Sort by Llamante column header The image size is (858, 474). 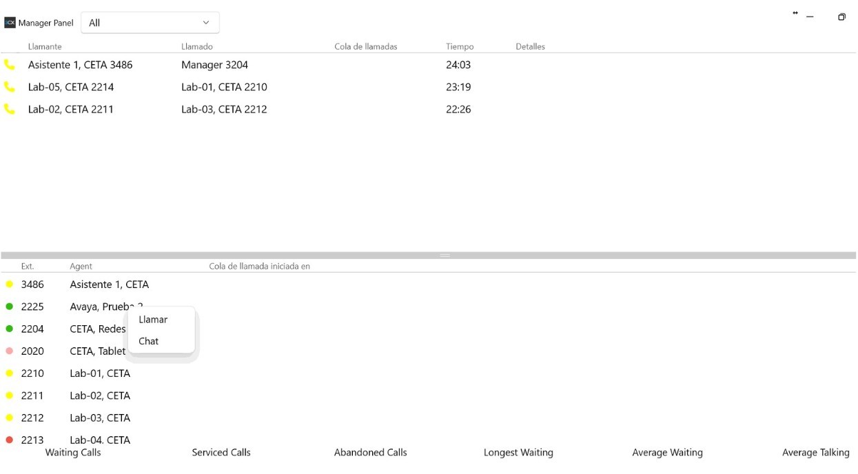45,47
